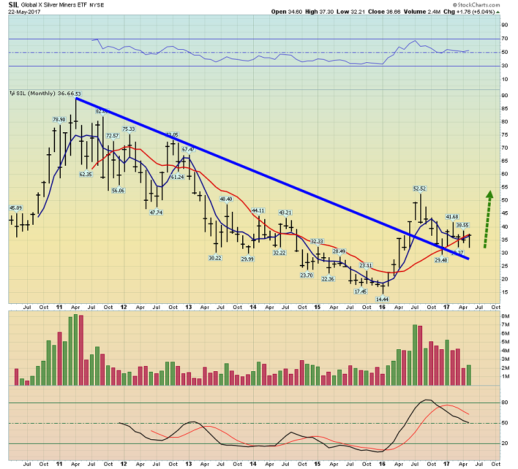Image resolution: width=518 pixels, height=469 pixels.
Task: Click the 72.57 price label
Action: (112, 135)
